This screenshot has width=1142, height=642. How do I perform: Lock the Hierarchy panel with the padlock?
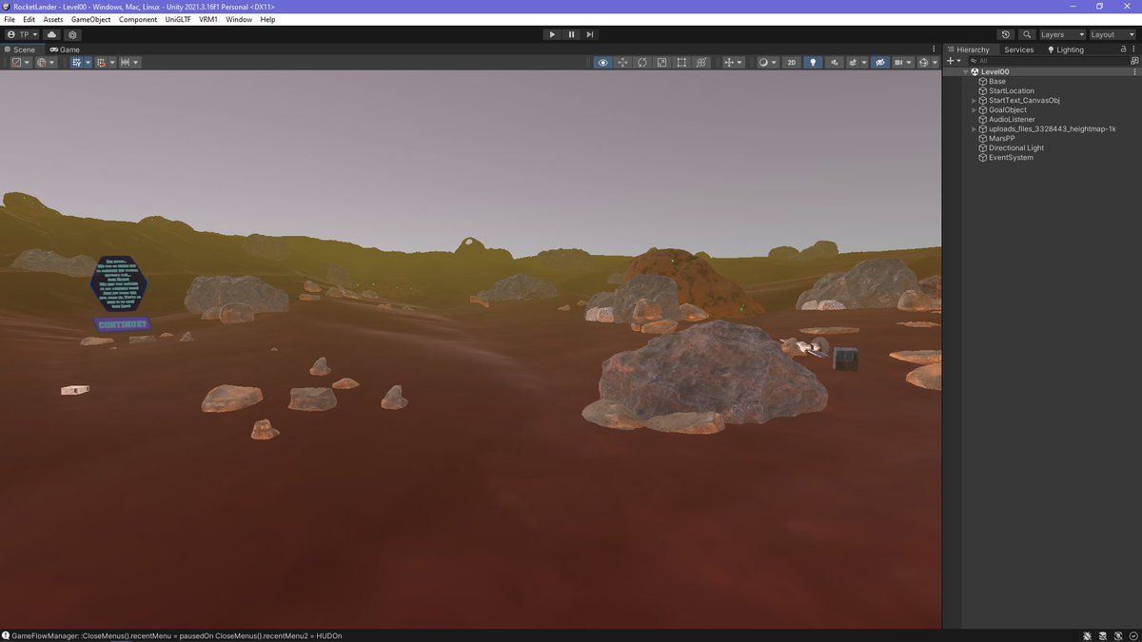(x=1123, y=49)
